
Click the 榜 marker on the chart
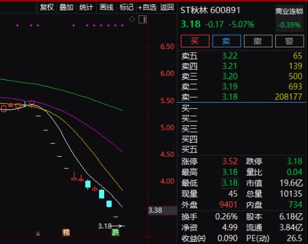[x=66, y=232]
